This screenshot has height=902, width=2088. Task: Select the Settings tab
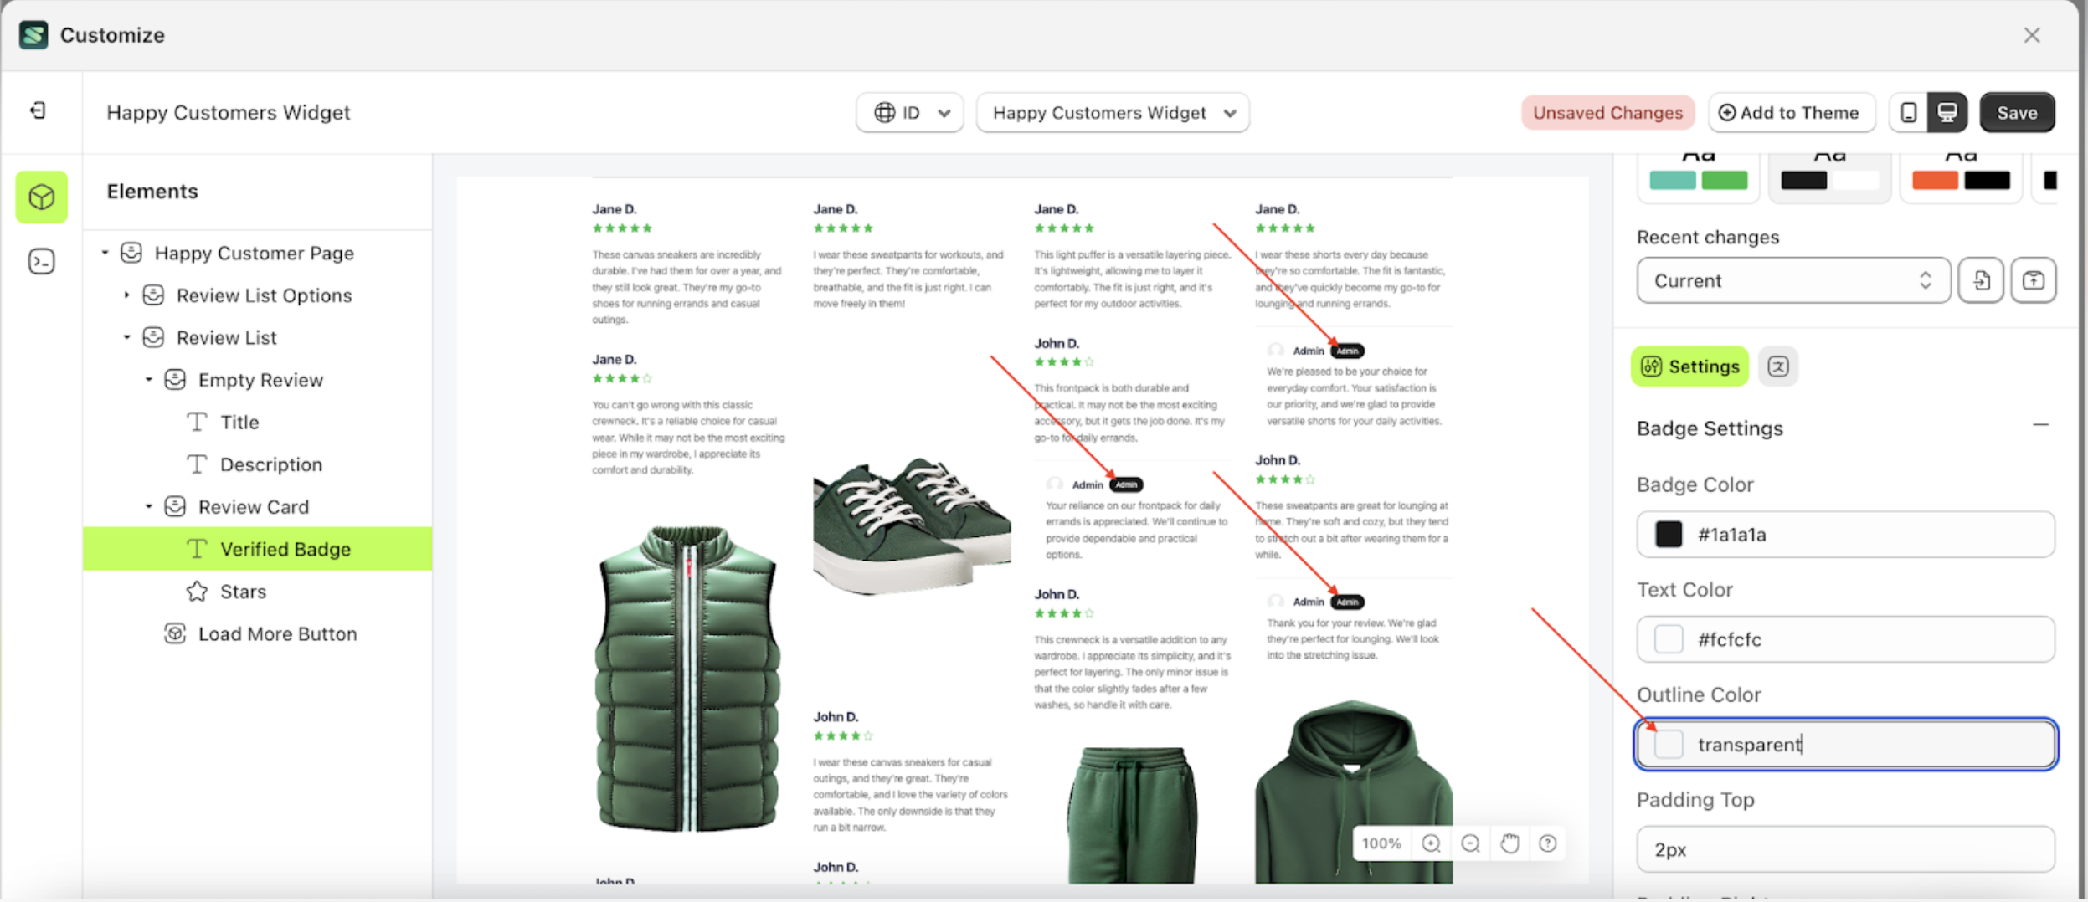pyautogui.click(x=1689, y=366)
